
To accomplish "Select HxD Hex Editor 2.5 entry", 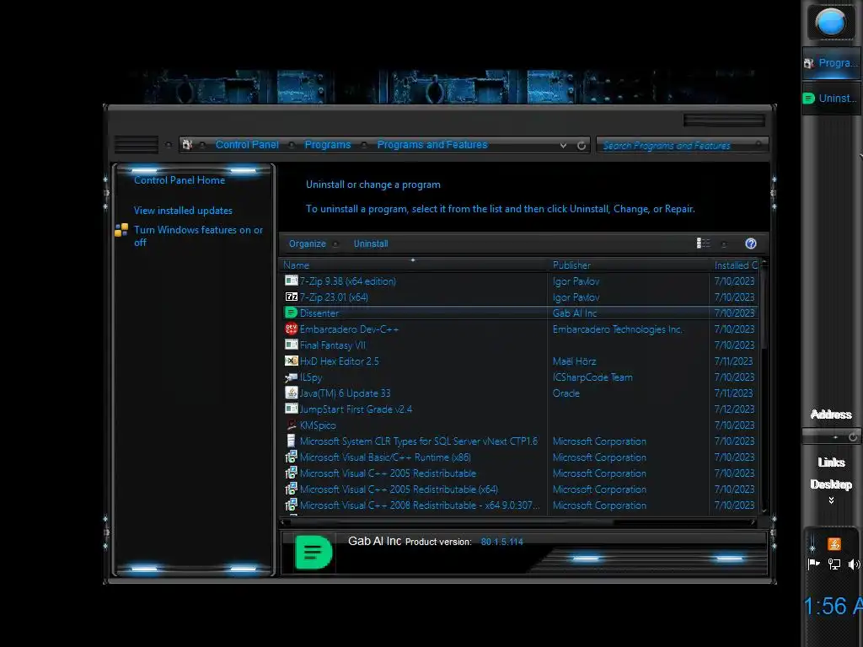I will (x=339, y=361).
